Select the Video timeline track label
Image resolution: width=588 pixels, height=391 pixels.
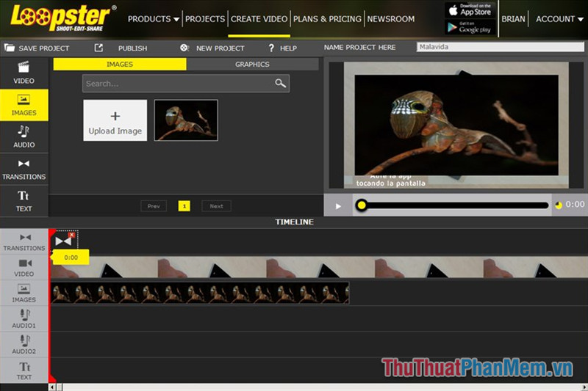(x=24, y=268)
